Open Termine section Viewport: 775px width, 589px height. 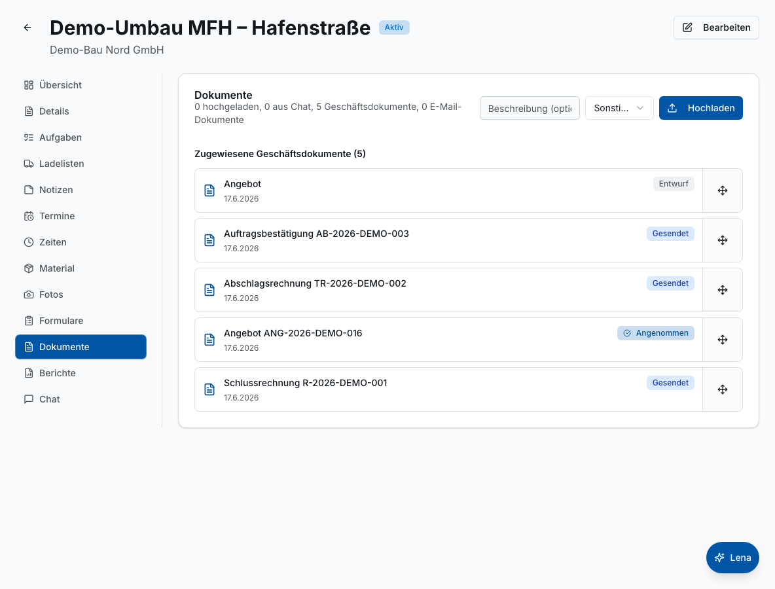(x=81, y=216)
